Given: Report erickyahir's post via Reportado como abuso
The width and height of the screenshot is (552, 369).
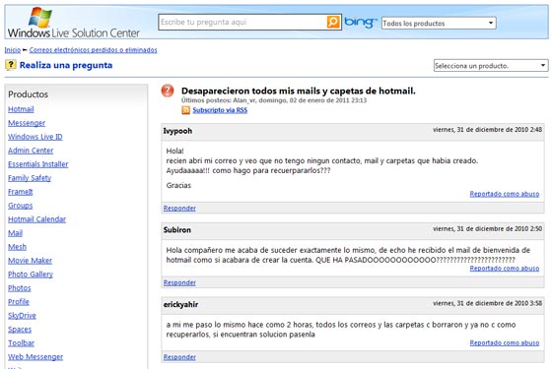Looking at the screenshot, I should click(505, 343).
